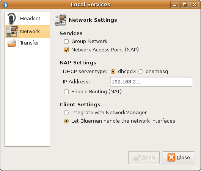201x171 pixels.
Task: Enable the Group Network checkbox
Action: [x=66, y=42]
